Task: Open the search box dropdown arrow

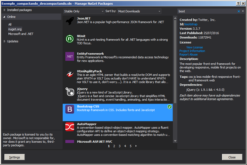Action: pos(243,11)
